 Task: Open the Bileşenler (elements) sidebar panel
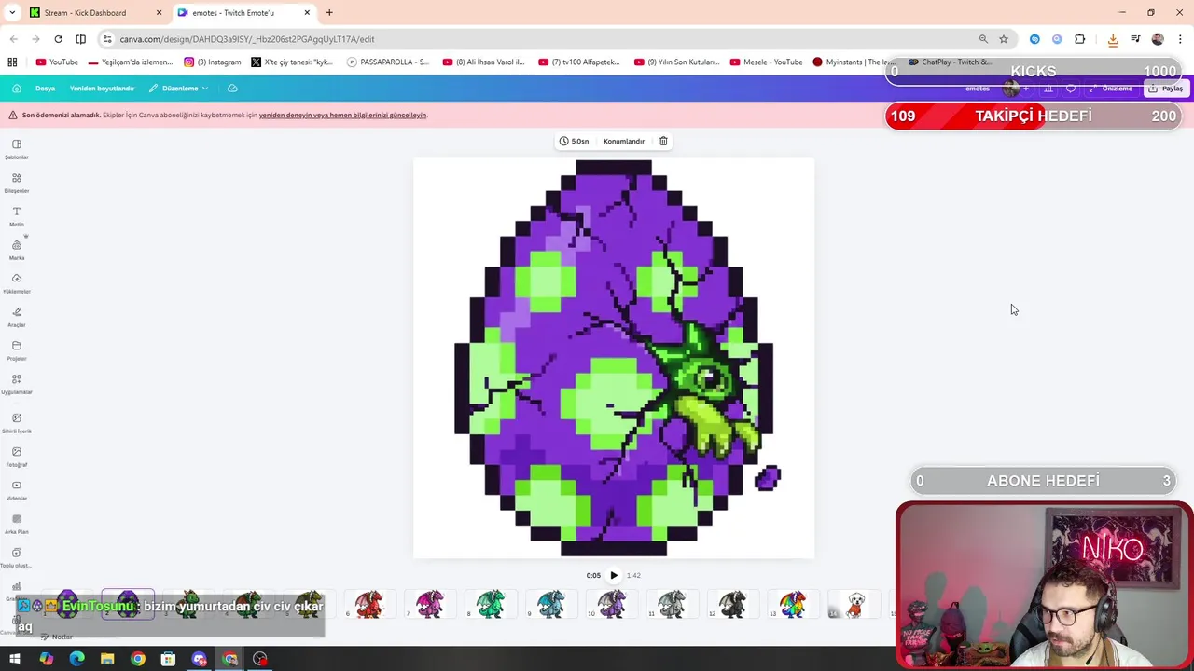click(x=16, y=183)
